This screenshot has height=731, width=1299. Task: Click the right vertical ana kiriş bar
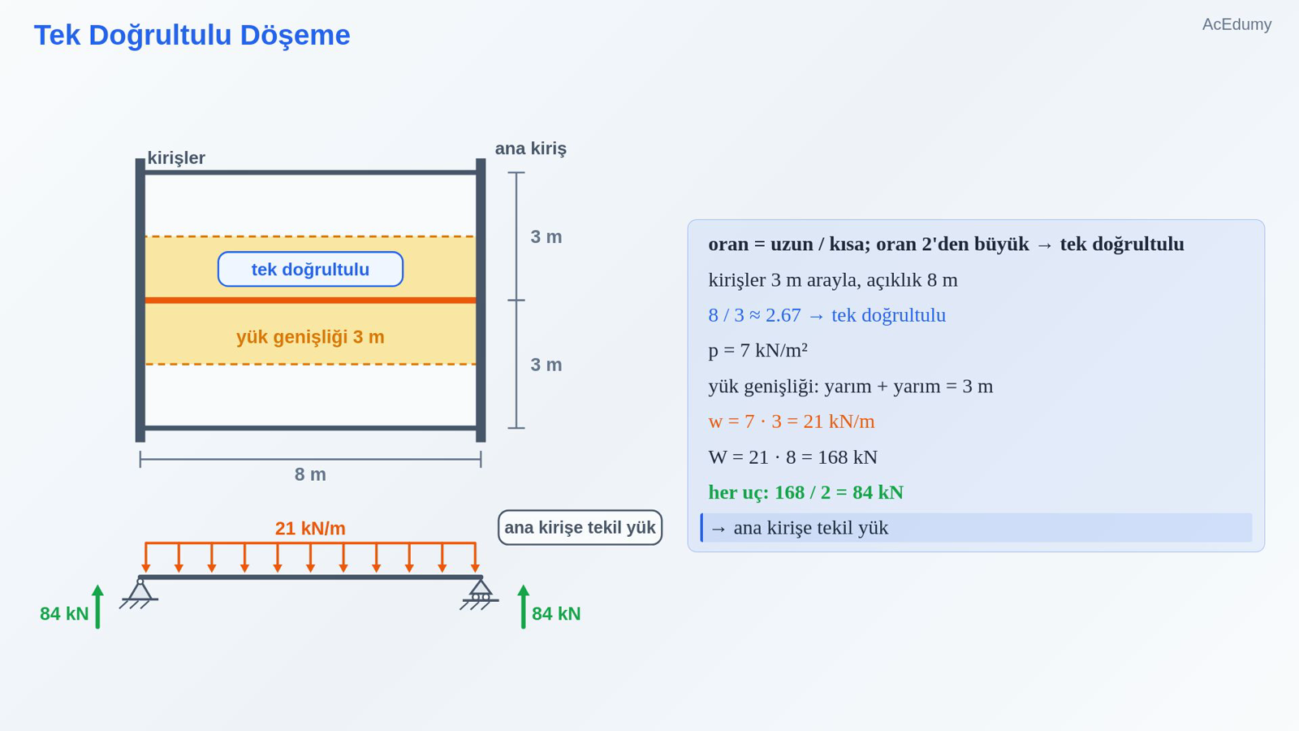coord(481,301)
